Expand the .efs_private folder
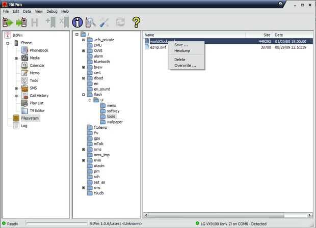316x228 pixels. click(x=84, y=40)
